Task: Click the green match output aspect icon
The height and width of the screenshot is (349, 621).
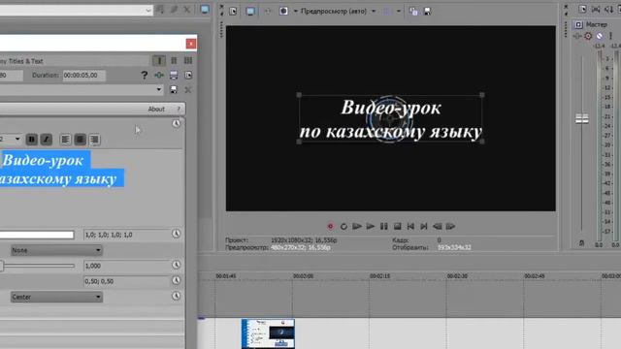Action: pyautogui.click(x=159, y=76)
